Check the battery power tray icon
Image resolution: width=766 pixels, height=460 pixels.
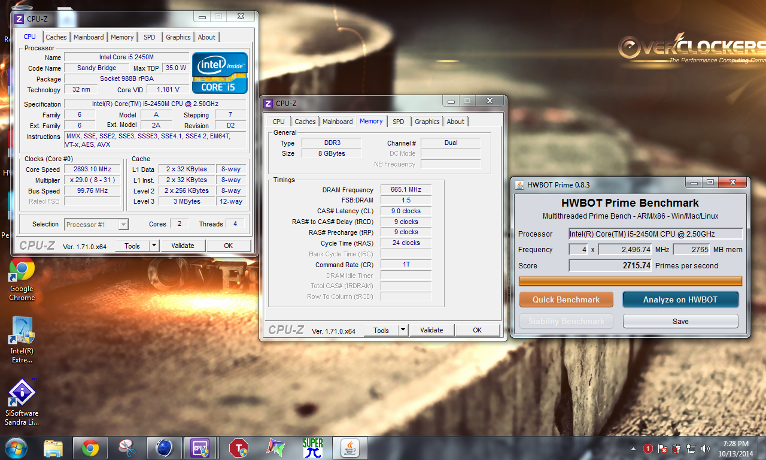[677, 449]
